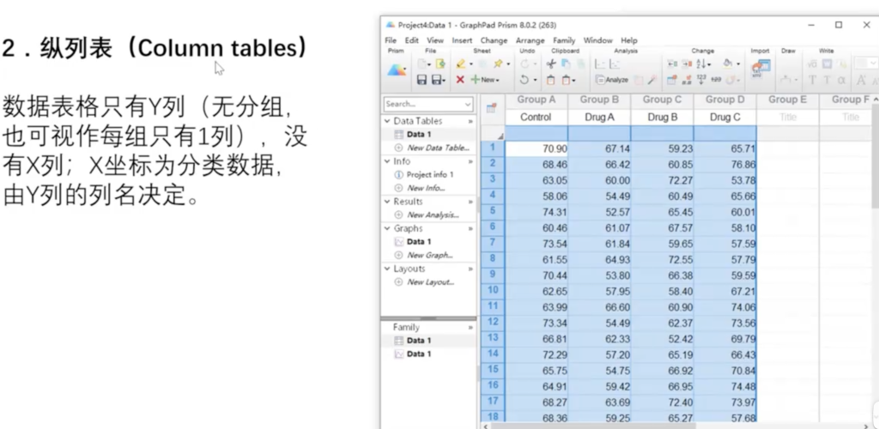Click the Analyze button in toolbar

pyautogui.click(x=611, y=80)
